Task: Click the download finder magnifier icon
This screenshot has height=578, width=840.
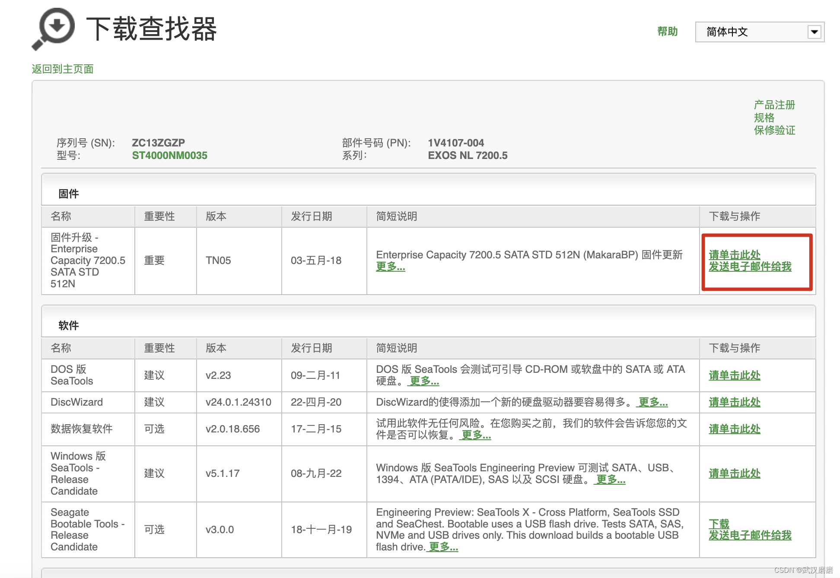Action: tap(54, 29)
